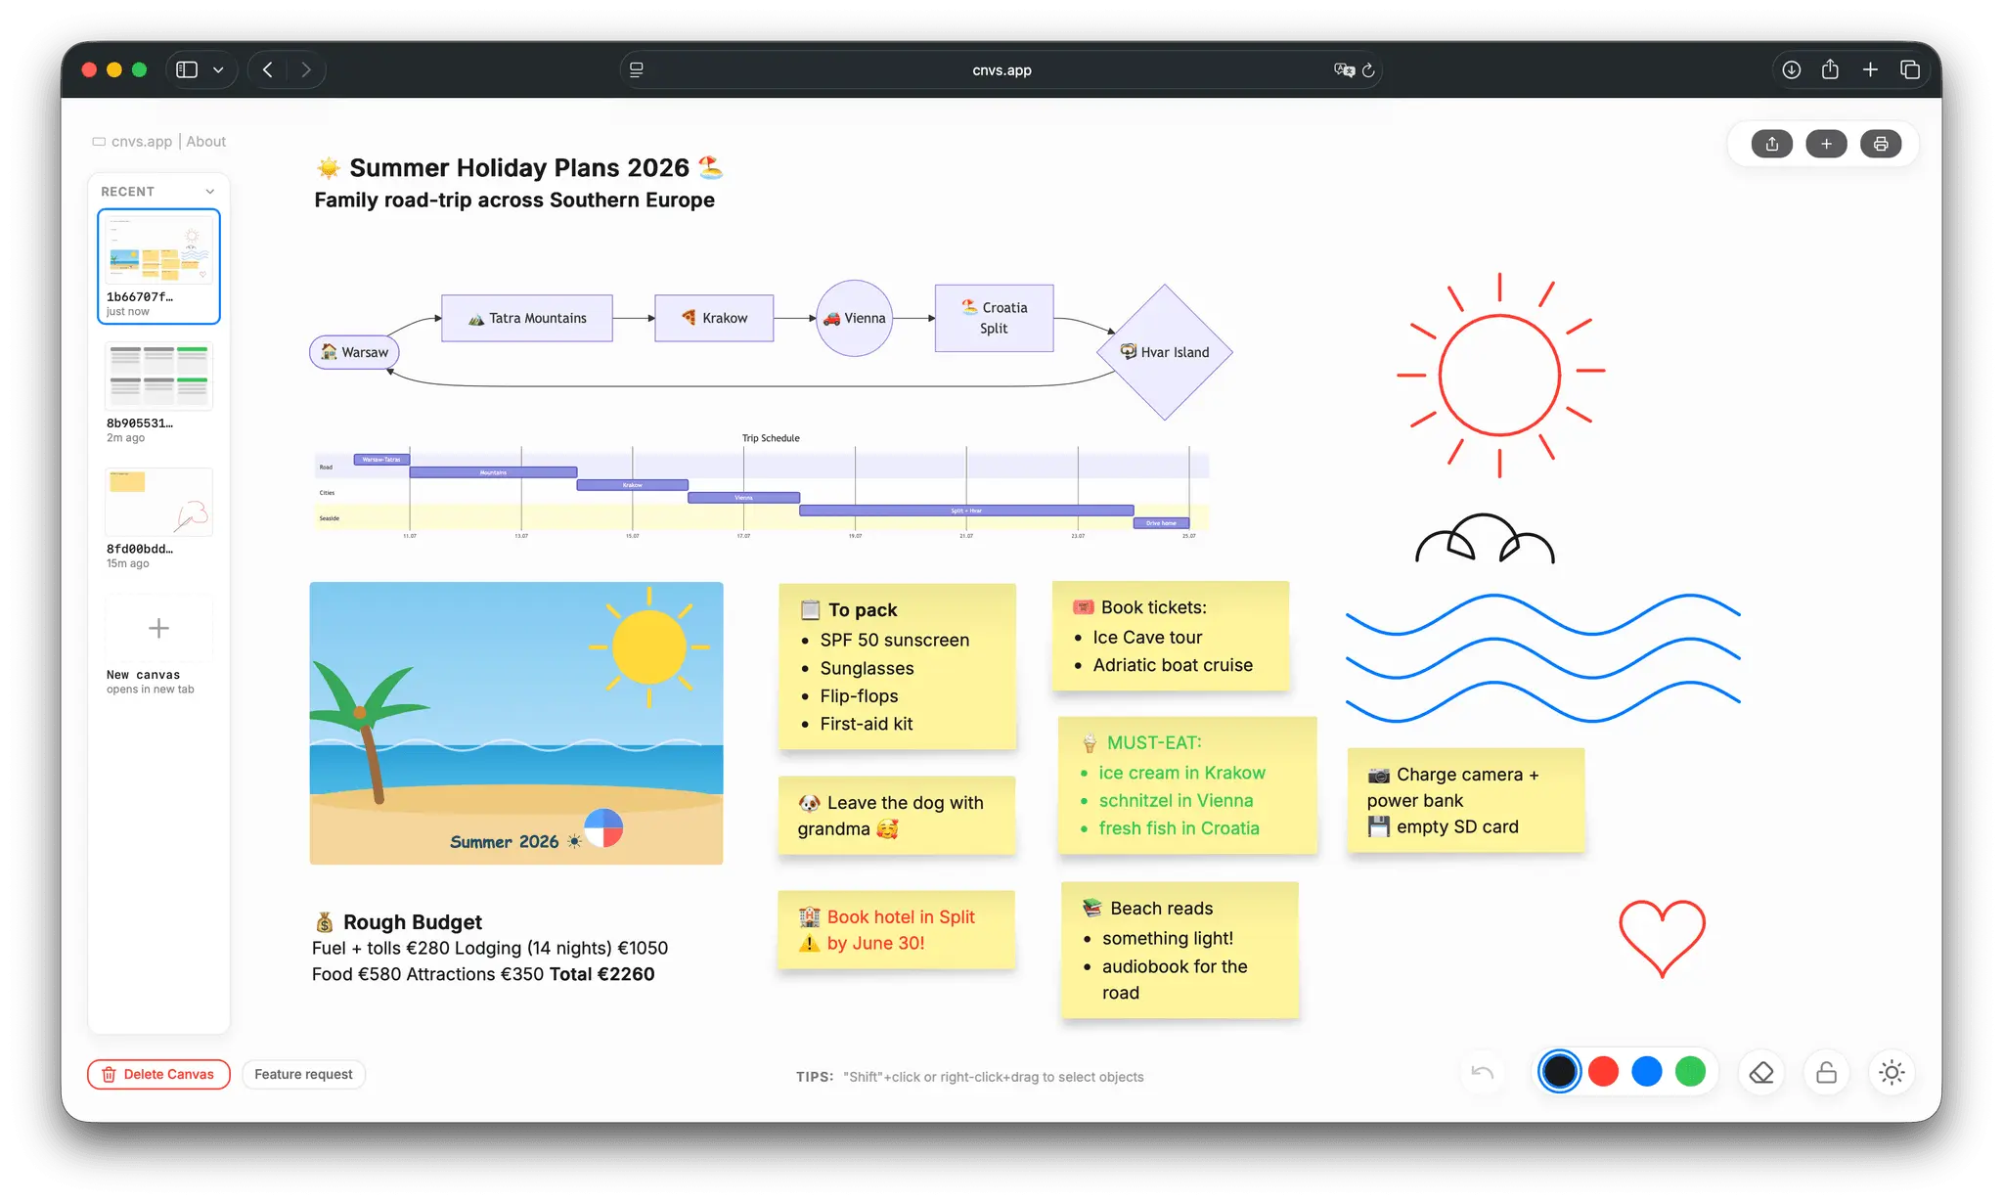This screenshot has width=2003, height=1203.
Task: Click the blue waves drawing
Action: pos(1542,658)
